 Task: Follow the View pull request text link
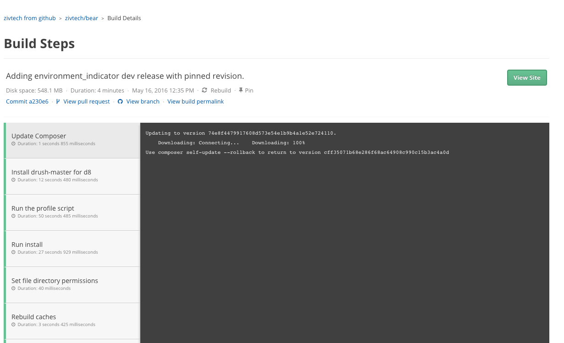pos(87,102)
